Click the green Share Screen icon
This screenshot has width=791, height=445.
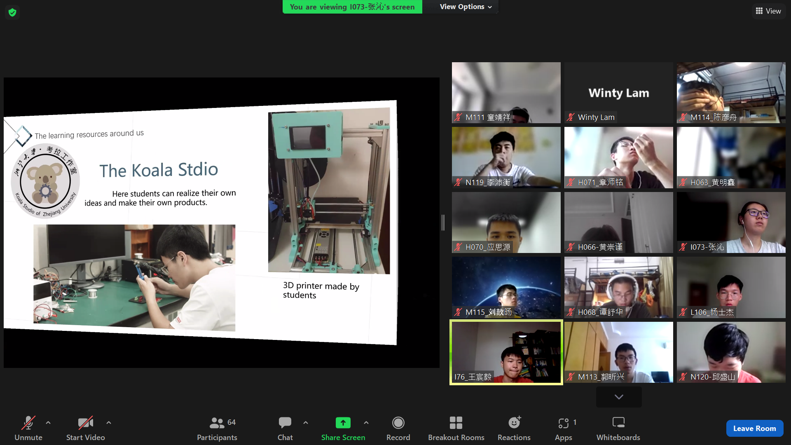coord(343,423)
